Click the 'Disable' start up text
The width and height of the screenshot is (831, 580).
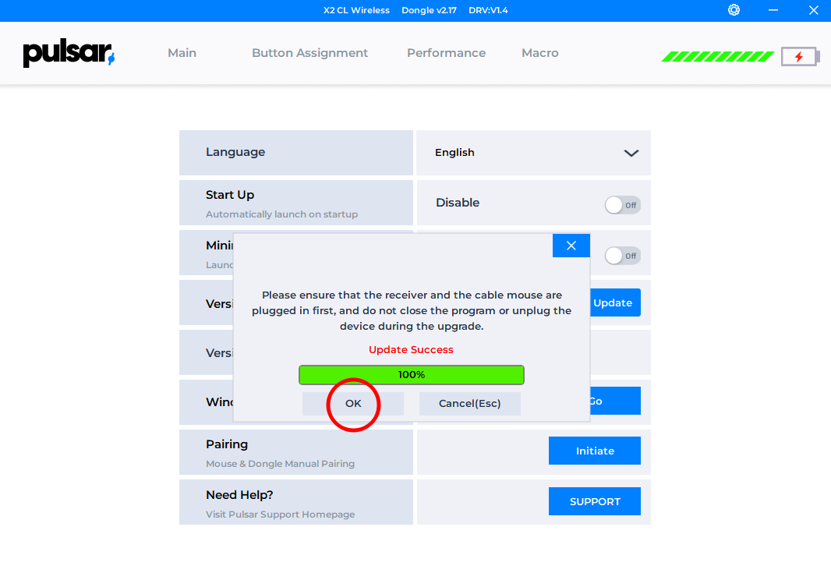click(458, 203)
